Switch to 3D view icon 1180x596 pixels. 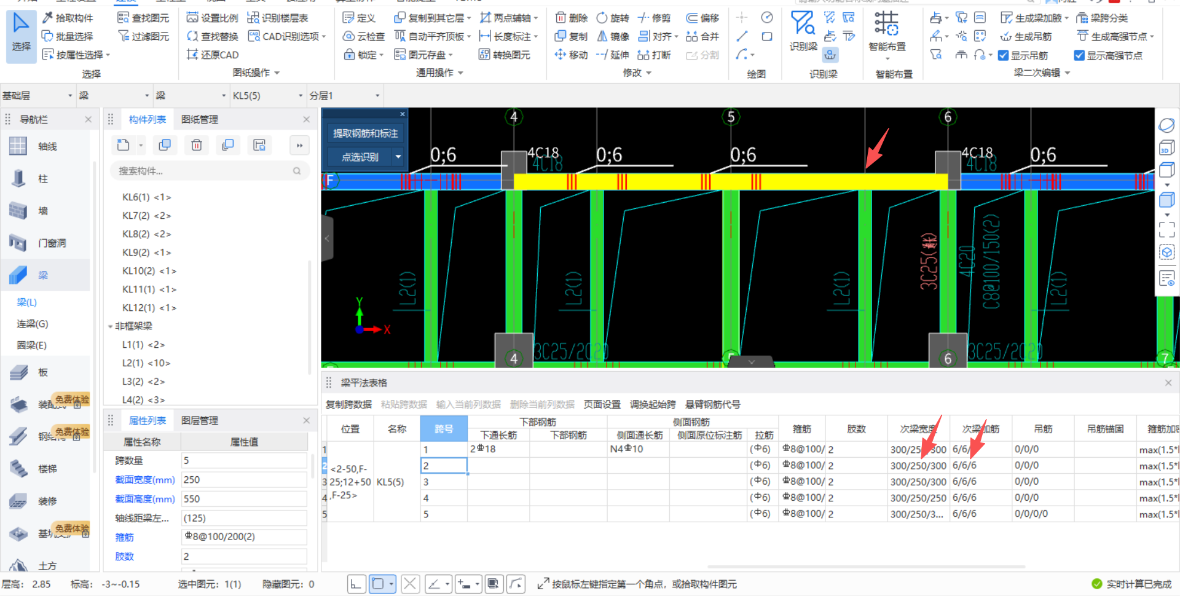[x=1166, y=148]
